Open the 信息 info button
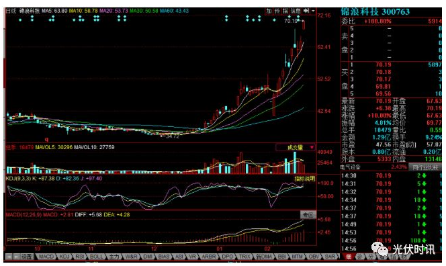Image resolution: width=446 pixels, height=266 pixels. click(x=296, y=11)
